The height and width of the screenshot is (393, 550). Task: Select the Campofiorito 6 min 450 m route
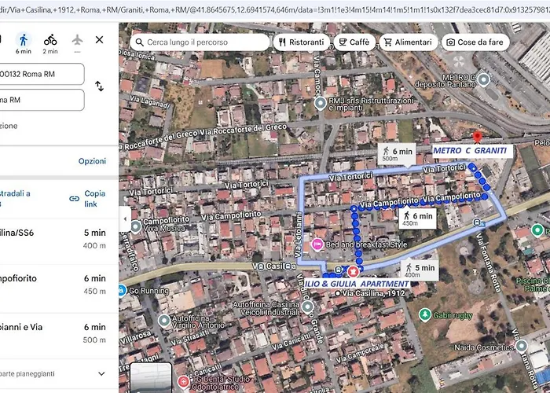pos(59,285)
